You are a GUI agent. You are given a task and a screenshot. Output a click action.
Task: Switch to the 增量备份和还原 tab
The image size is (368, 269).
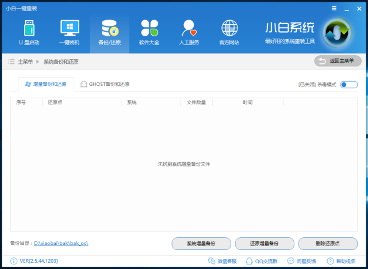[45, 85]
